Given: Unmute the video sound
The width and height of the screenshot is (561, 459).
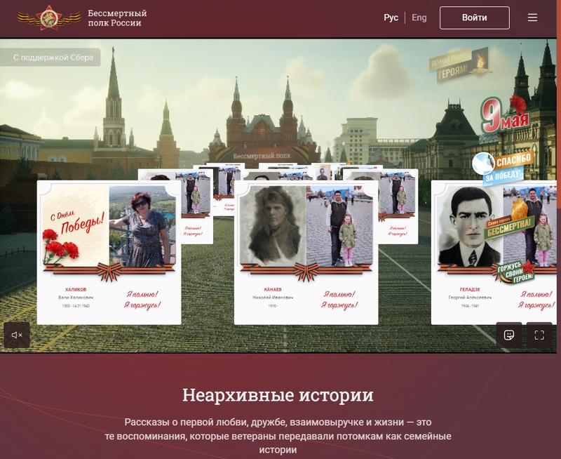Looking at the screenshot, I should [x=18, y=335].
